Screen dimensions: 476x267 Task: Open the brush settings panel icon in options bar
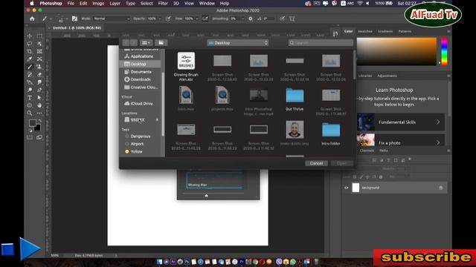pyautogui.click(x=74, y=19)
